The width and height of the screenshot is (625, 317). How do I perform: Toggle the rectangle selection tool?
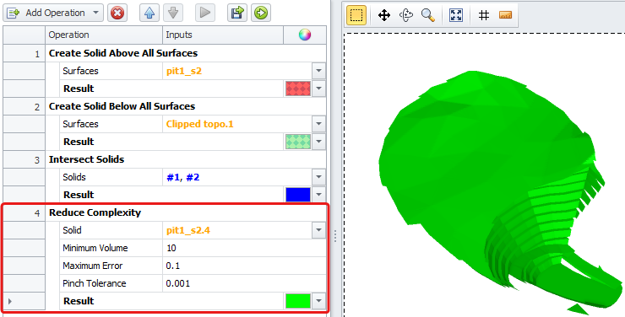coord(356,15)
